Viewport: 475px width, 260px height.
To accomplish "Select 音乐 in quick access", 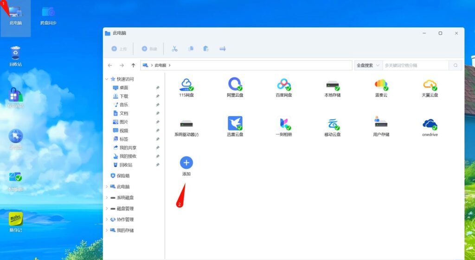I will click(121, 105).
